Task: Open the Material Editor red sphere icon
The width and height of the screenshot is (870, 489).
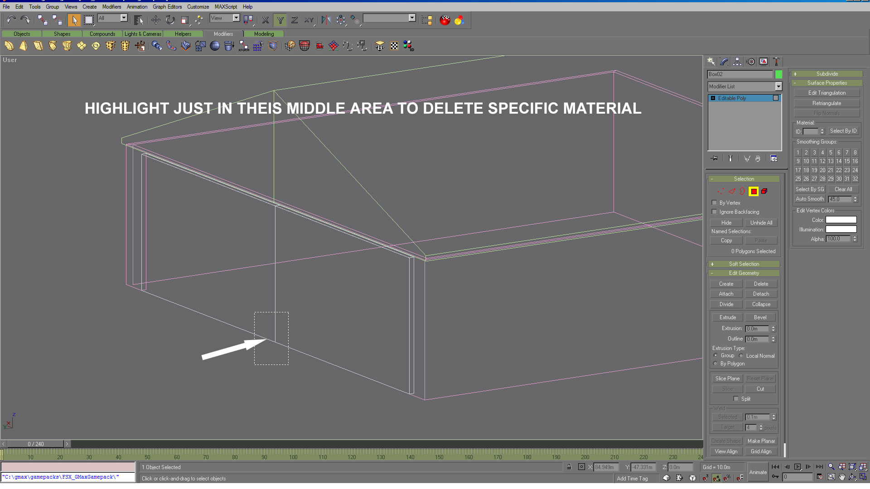Action: 445,20
